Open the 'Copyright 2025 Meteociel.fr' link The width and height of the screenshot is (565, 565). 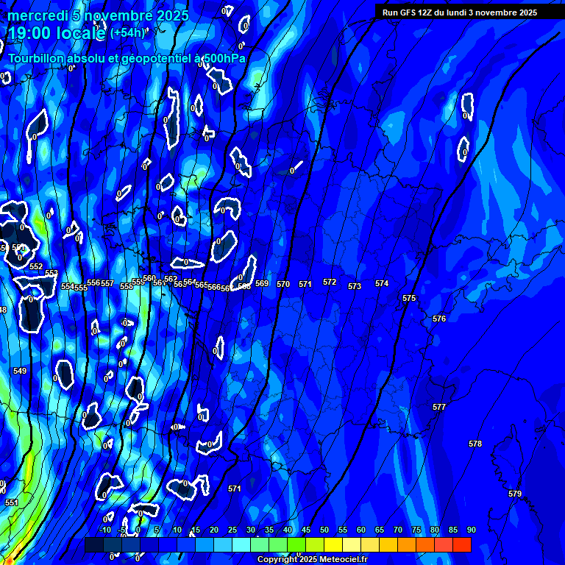(312, 560)
